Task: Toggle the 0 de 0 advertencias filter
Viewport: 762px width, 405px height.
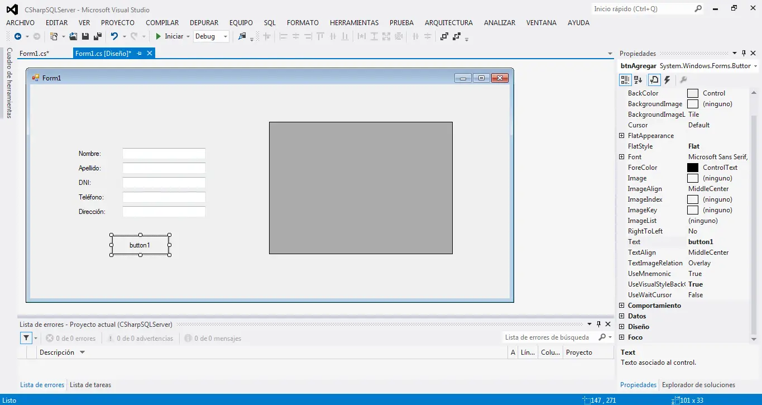Action: click(140, 339)
